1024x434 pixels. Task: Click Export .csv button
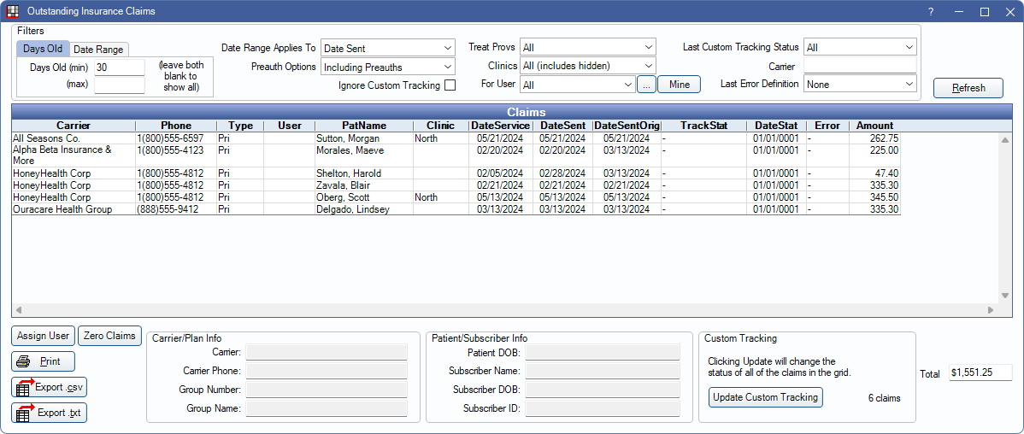(x=50, y=387)
